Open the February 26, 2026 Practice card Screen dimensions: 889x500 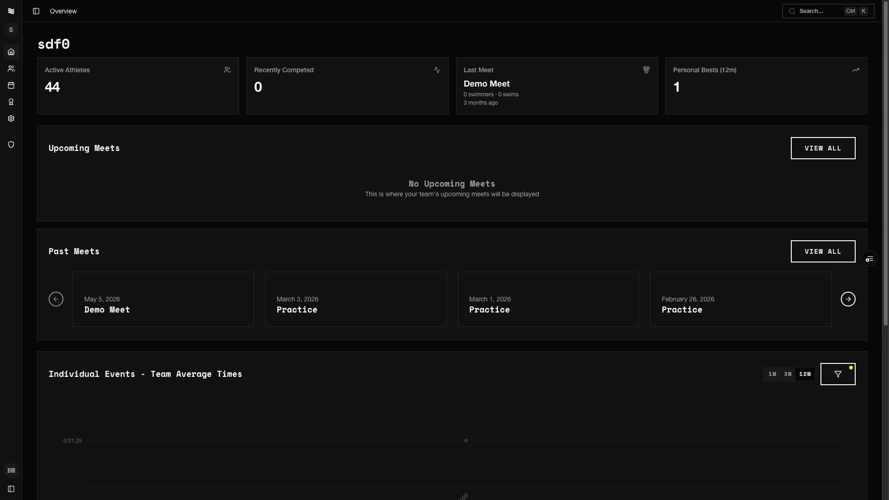tap(740, 299)
